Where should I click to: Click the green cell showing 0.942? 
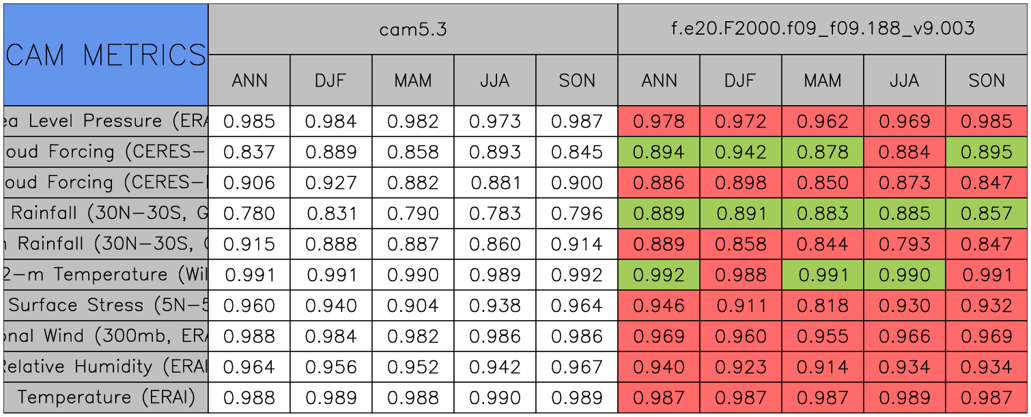point(741,152)
